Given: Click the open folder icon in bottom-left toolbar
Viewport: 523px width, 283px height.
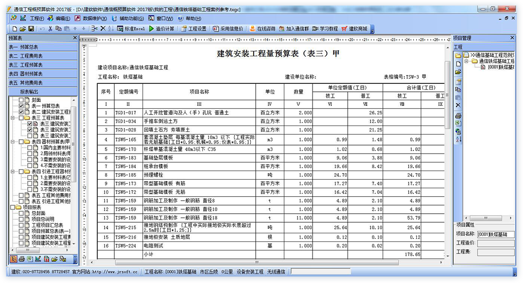Looking at the screenshot, I should pyautogui.click(x=54, y=259).
